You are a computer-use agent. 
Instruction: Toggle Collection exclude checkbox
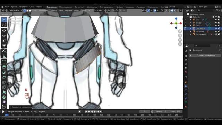click(213, 17)
